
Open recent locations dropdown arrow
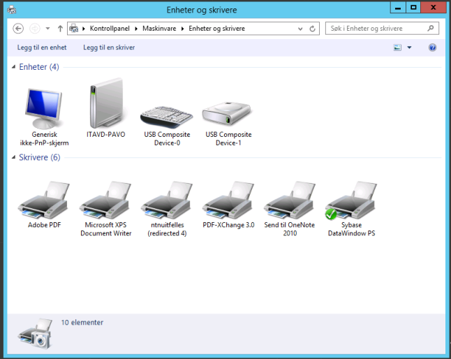[47, 29]
